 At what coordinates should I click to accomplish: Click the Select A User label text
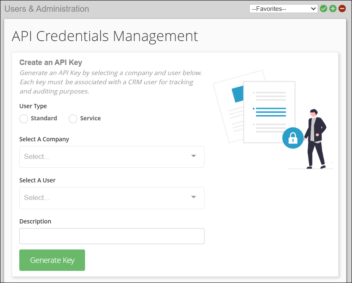pos(37,180)
